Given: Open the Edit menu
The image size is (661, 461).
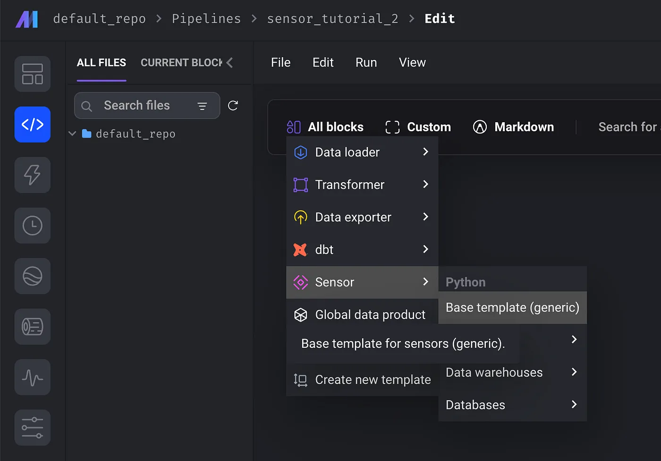Looking at the screenshot, I should [x=323, y=62].
